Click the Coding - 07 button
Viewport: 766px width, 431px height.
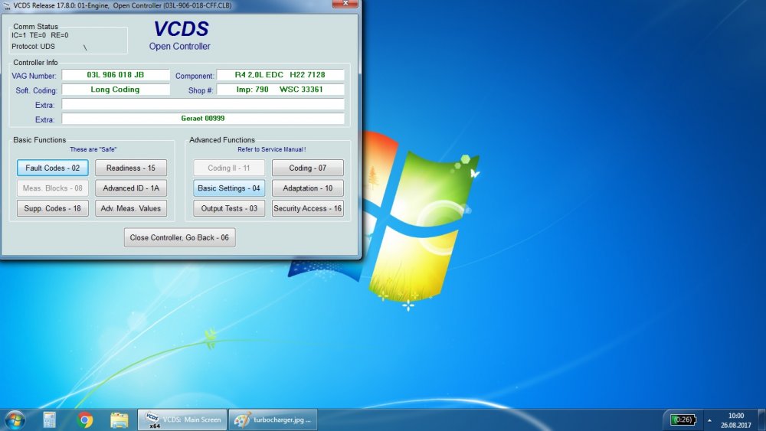(x=308, y=168)
